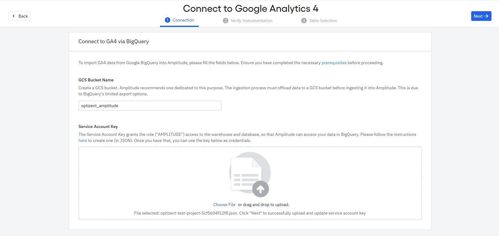Viewport: 499px width, 236px height.
Task: Click the step 2 circle icon
Action: [226, 21]
